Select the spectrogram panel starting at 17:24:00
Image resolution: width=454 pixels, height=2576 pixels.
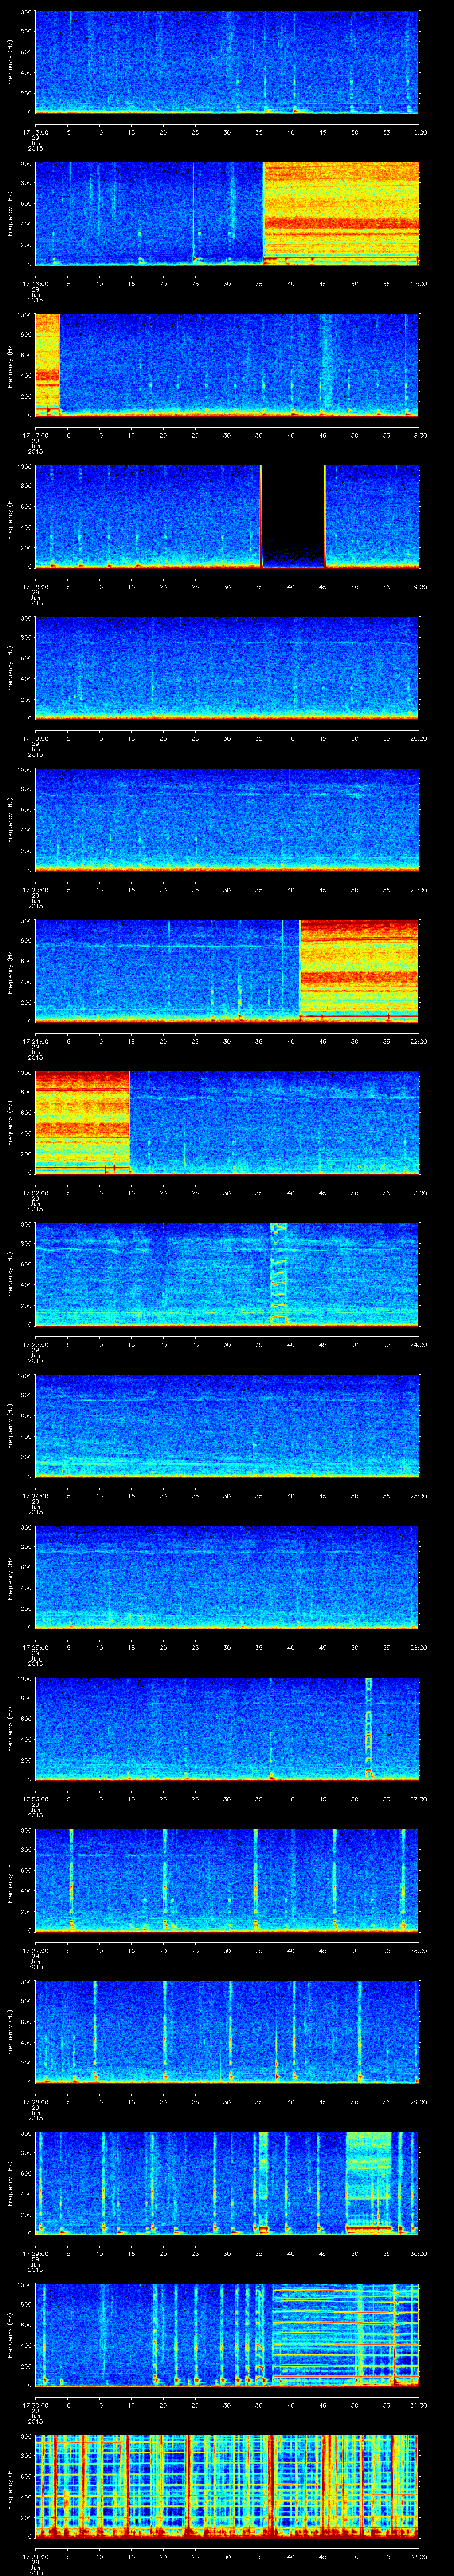coord(227,1426)
